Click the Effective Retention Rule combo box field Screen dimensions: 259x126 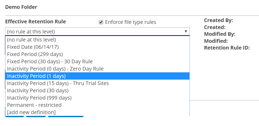click(93, 32)
